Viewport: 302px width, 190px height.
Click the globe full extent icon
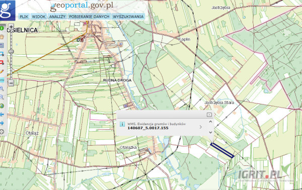coord(2,106)
